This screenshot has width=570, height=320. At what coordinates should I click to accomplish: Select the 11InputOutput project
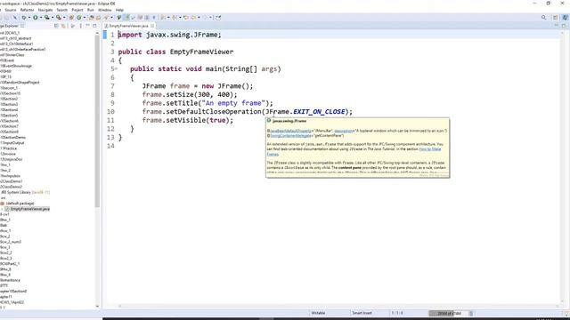point(12,143)
